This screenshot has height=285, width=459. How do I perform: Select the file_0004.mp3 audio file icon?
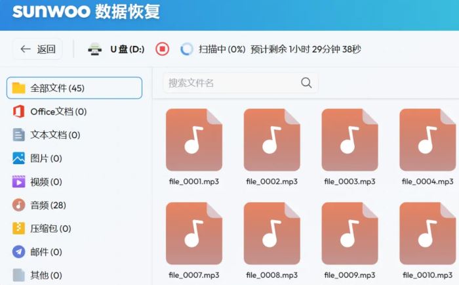coord(428,140)
